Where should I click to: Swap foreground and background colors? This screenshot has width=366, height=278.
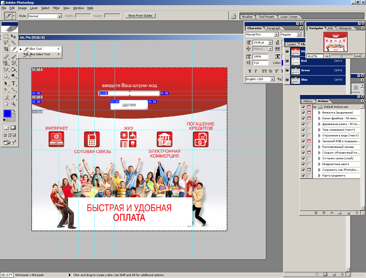coord(13,111)
